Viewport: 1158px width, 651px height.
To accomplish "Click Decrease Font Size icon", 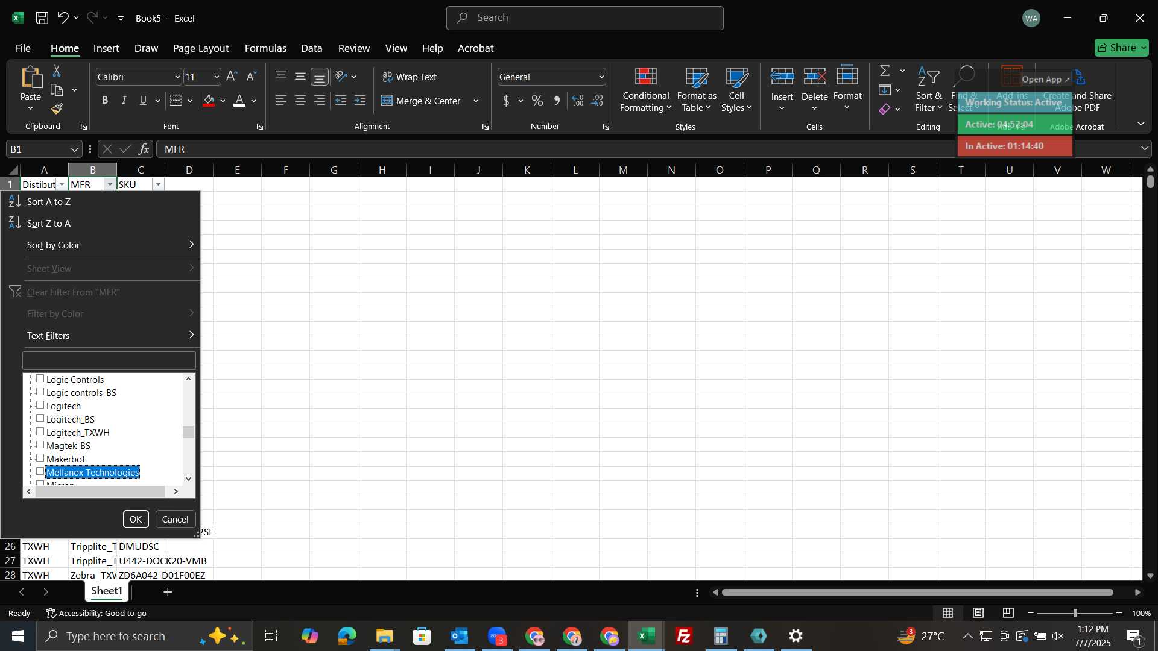I will pos(252,77).
